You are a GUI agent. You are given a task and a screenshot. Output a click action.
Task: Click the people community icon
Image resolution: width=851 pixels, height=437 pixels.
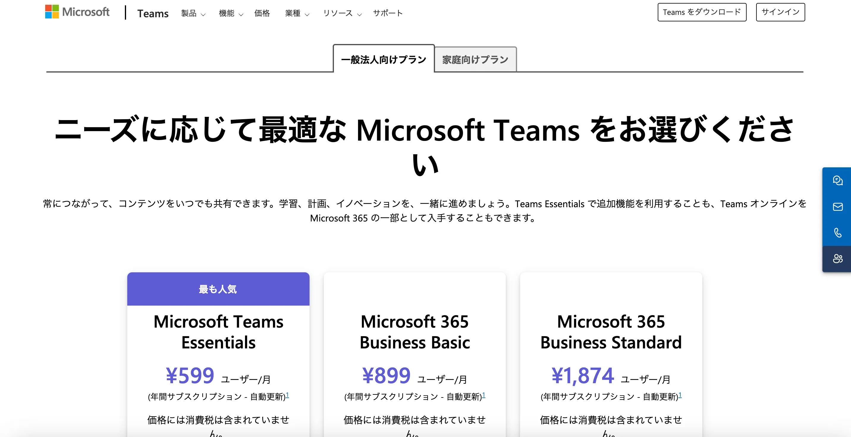pos(837,259)
